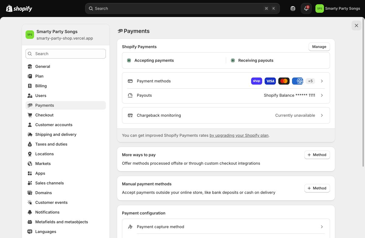Click 'Shopify Balance ****** 1111' payout text

(x=289, y=95)
